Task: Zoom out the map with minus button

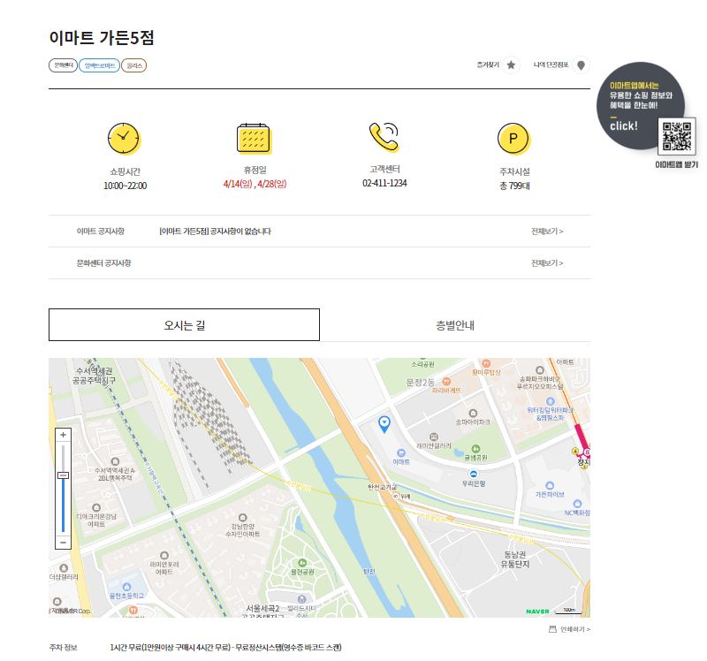Action: point(63,543)
